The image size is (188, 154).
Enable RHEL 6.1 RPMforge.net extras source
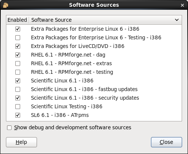[18, 63]
